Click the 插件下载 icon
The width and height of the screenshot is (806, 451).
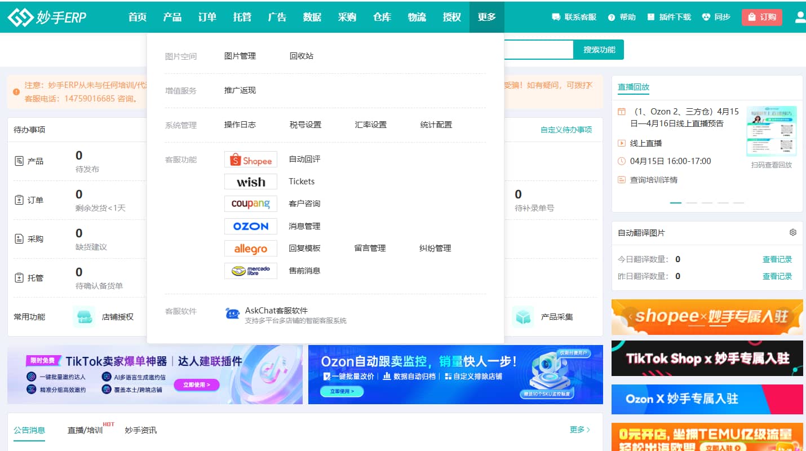[651, 17]
